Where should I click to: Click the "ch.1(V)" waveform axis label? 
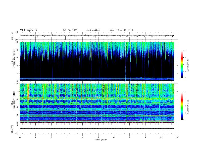[x=12, y=36]
